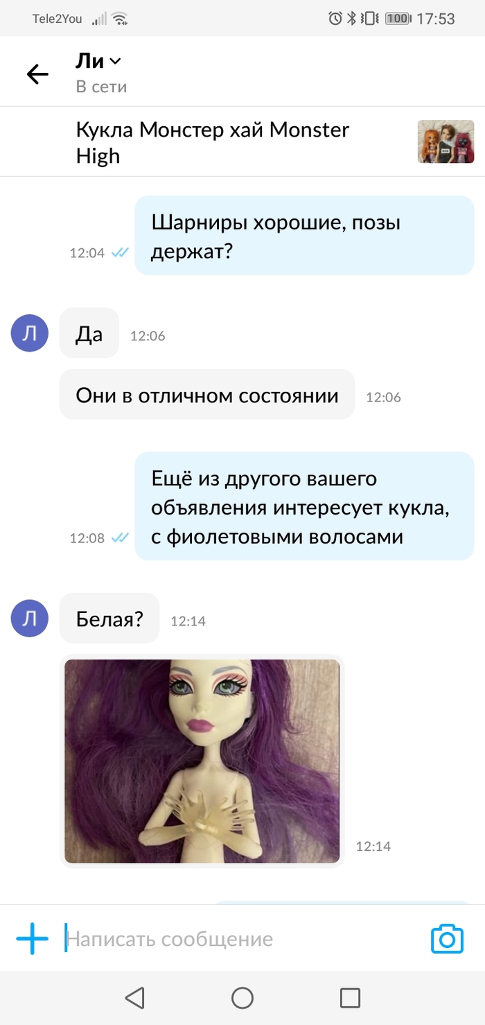Open the blue plus attachment icon

click(33, 939)
